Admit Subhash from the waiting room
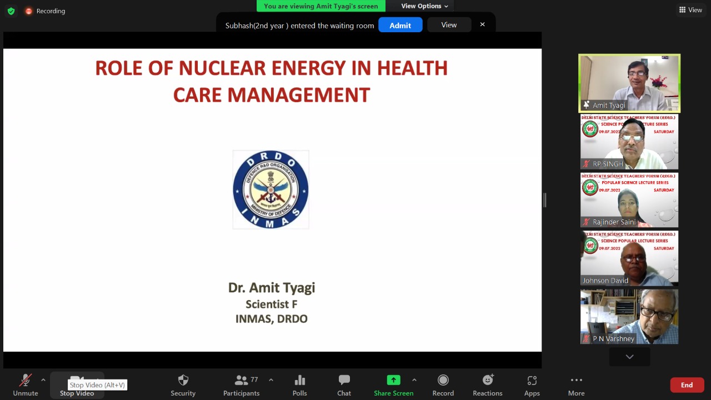 coord(400,25)
